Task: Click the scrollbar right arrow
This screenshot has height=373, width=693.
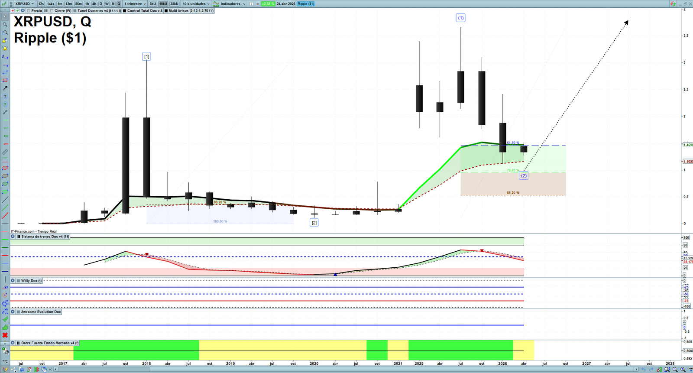Action: (x=636, y=370)
